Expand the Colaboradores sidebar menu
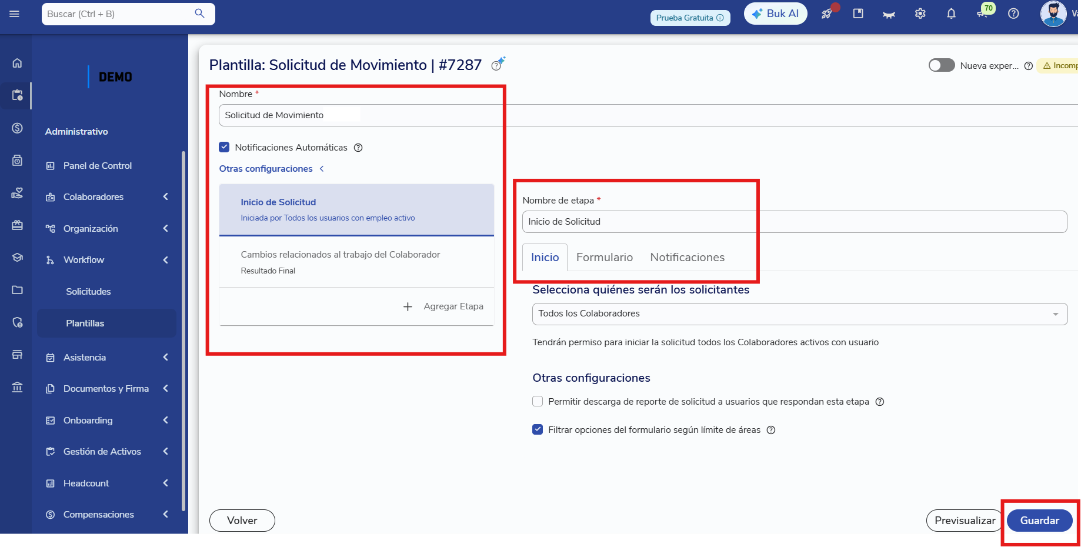The image size is (1081, 547). point(107,197)
